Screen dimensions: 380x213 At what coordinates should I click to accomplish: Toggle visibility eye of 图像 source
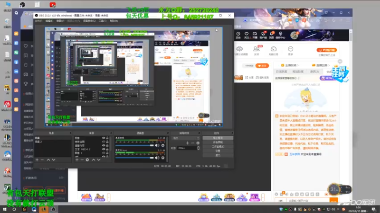(104, 138)
